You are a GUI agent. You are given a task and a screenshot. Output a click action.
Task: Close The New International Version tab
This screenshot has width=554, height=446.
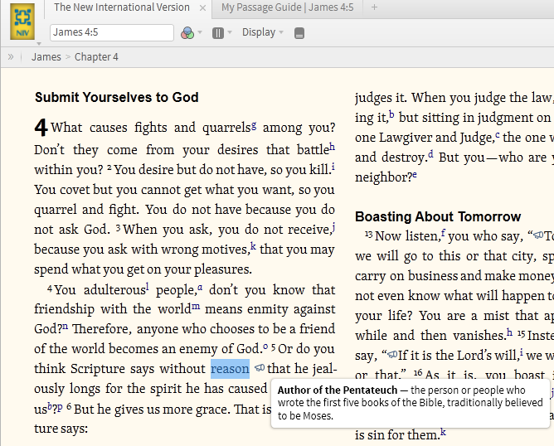coord(203,7)
